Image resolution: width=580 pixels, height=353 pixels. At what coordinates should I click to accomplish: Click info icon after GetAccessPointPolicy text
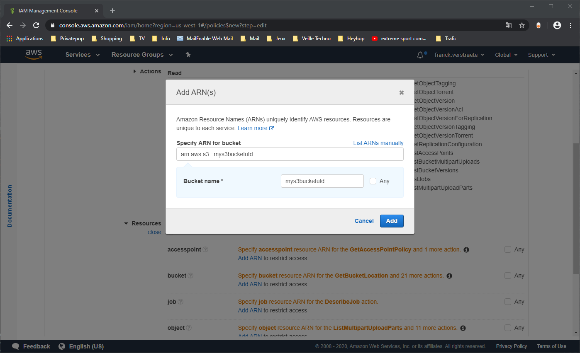pyautogui.click(x=466, y=250)
